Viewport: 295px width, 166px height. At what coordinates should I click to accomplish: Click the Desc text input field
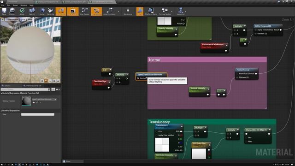pos(38,114)
